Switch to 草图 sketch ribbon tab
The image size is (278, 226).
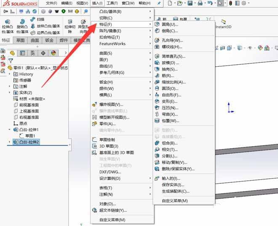click(20, 40)
